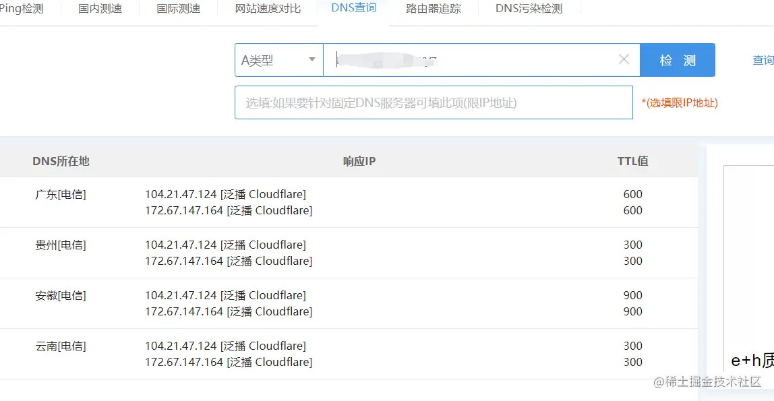The image size is (774, 401).
Task: Click the 查询 link beside the 检测 button
Action: [x=763, y=60]
